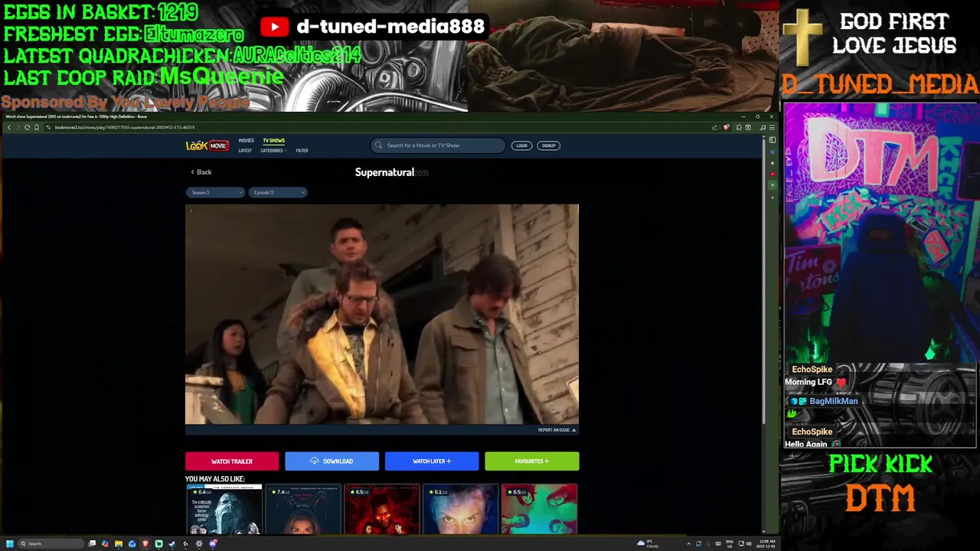Open the TV Shows menu
The image size is (980, 551).
coord(273,141)
